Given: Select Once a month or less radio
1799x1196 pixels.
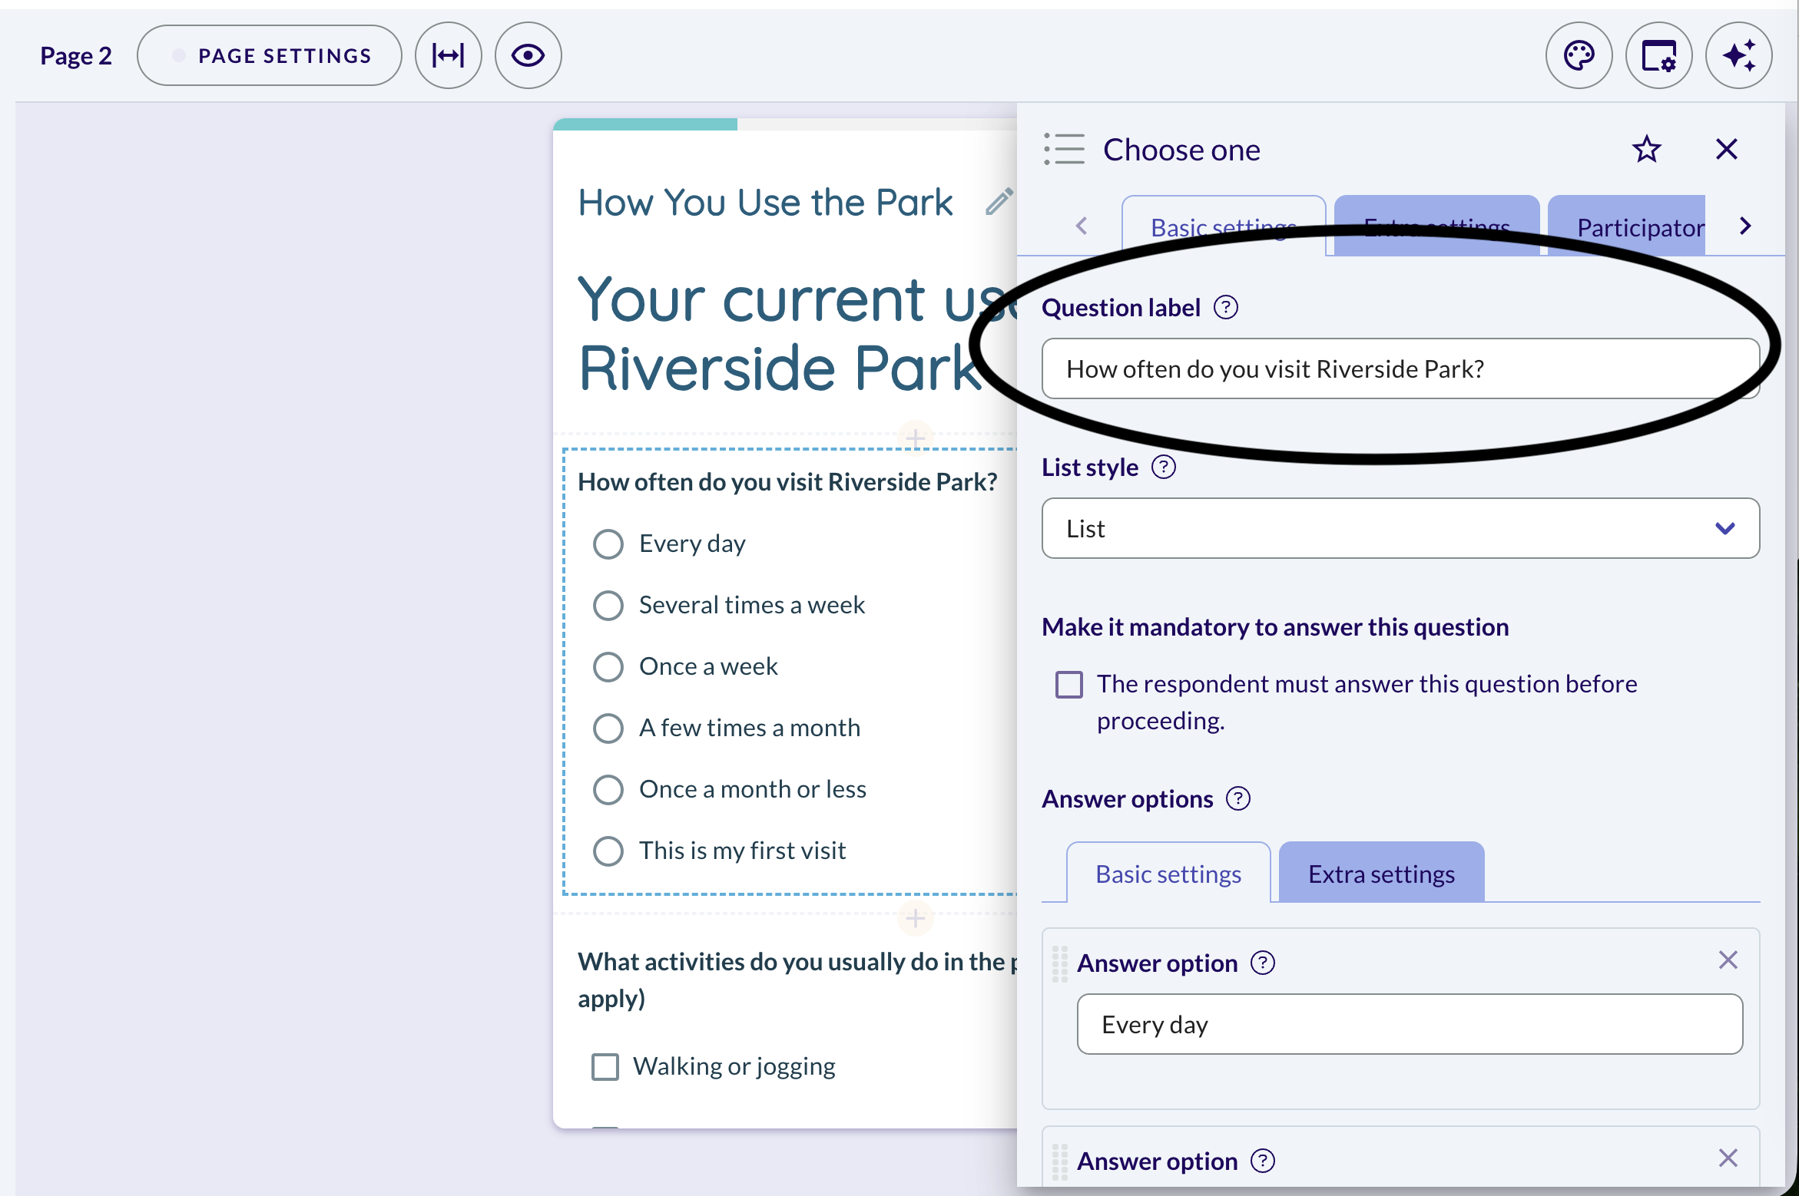Looking at the screenshot, I should pyautogui.click(x=608, y=789).
